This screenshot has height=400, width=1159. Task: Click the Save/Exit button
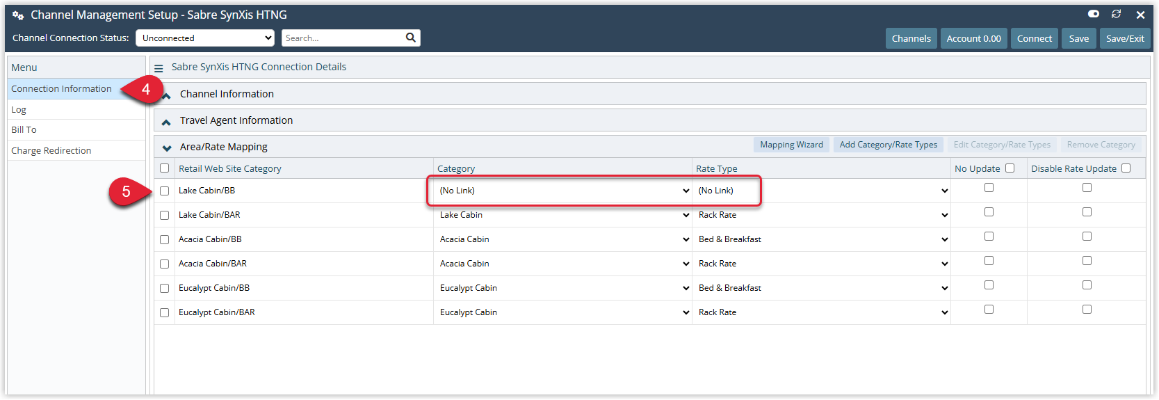1125,38
